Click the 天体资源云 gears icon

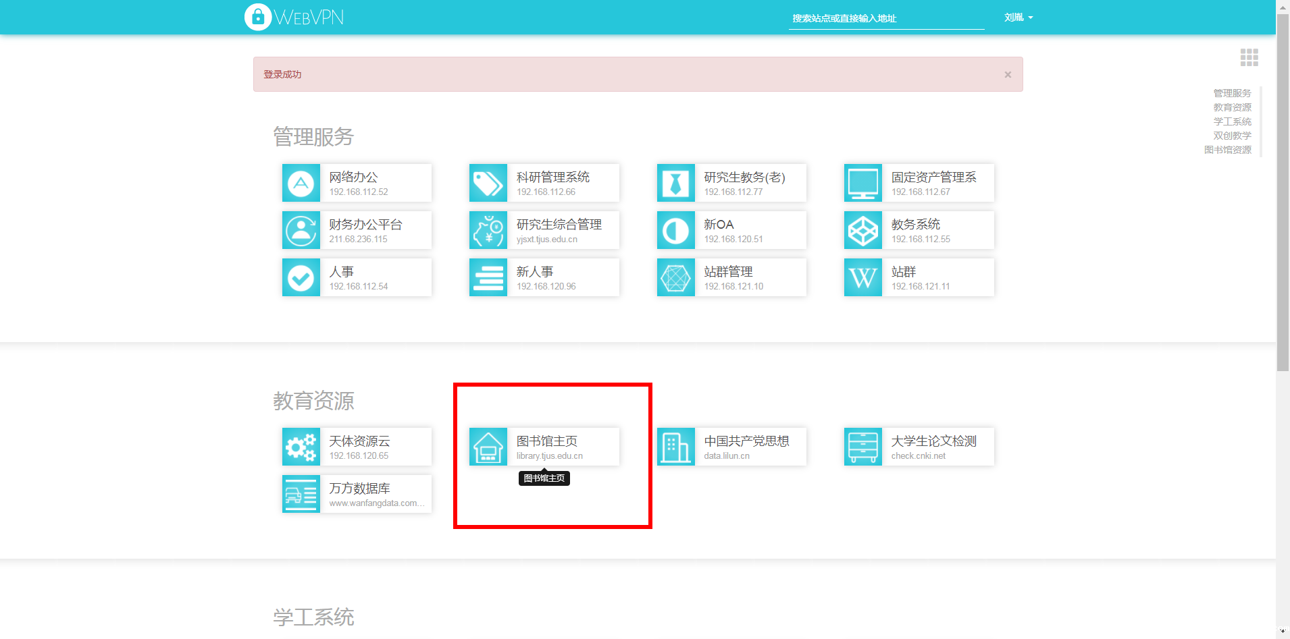301,447
